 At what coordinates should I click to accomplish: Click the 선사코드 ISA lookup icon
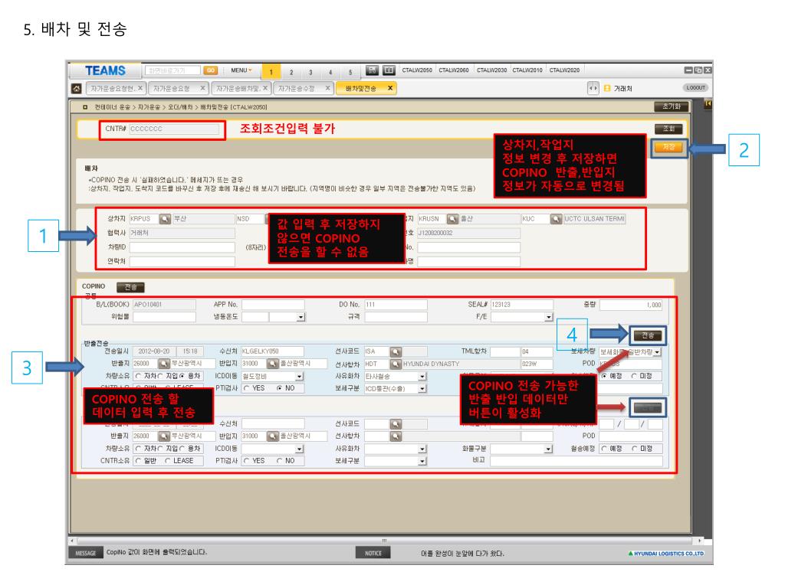(x=396, y=352)
